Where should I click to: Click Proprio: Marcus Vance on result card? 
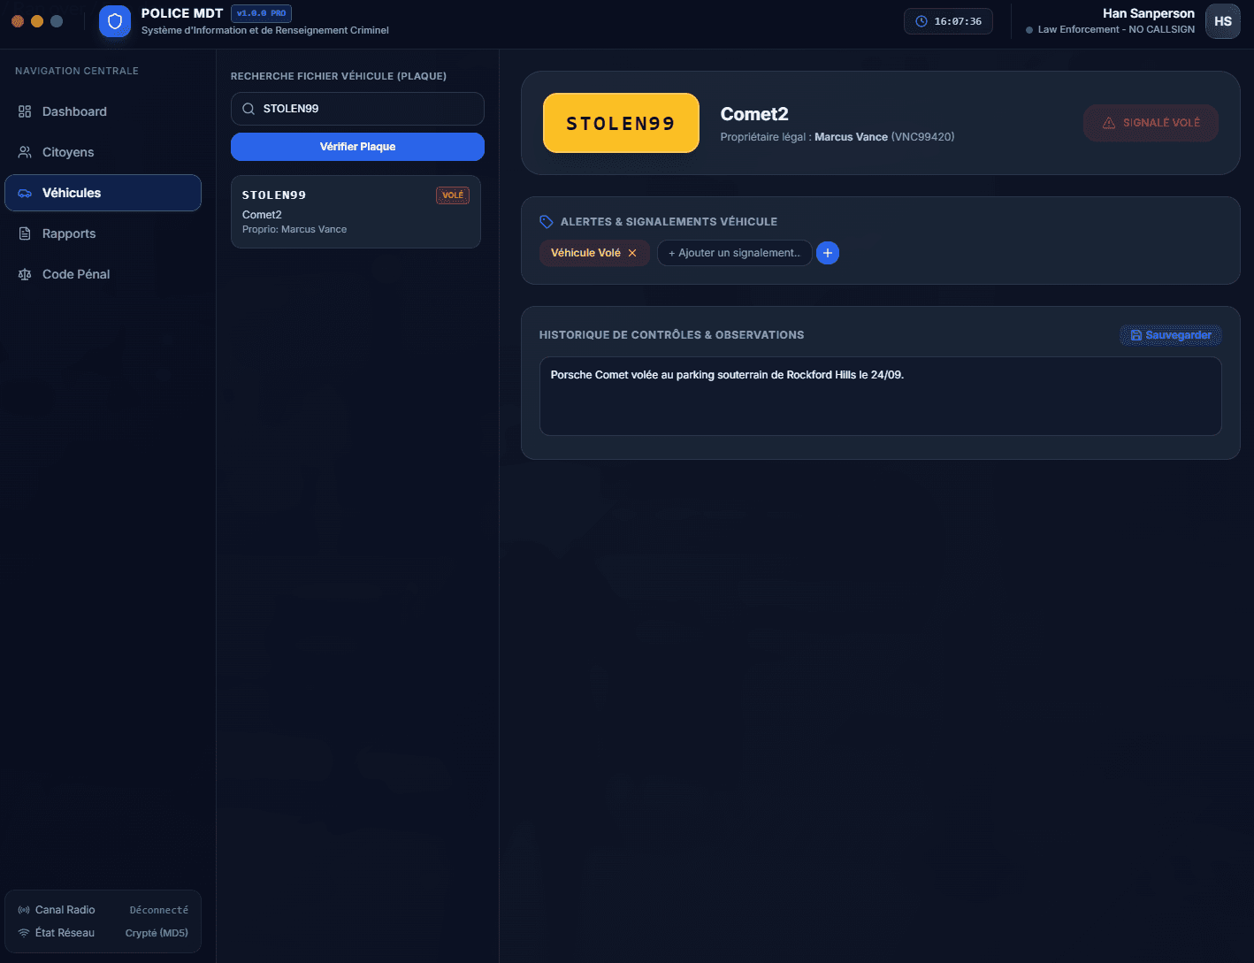click(x=294, y=229)
